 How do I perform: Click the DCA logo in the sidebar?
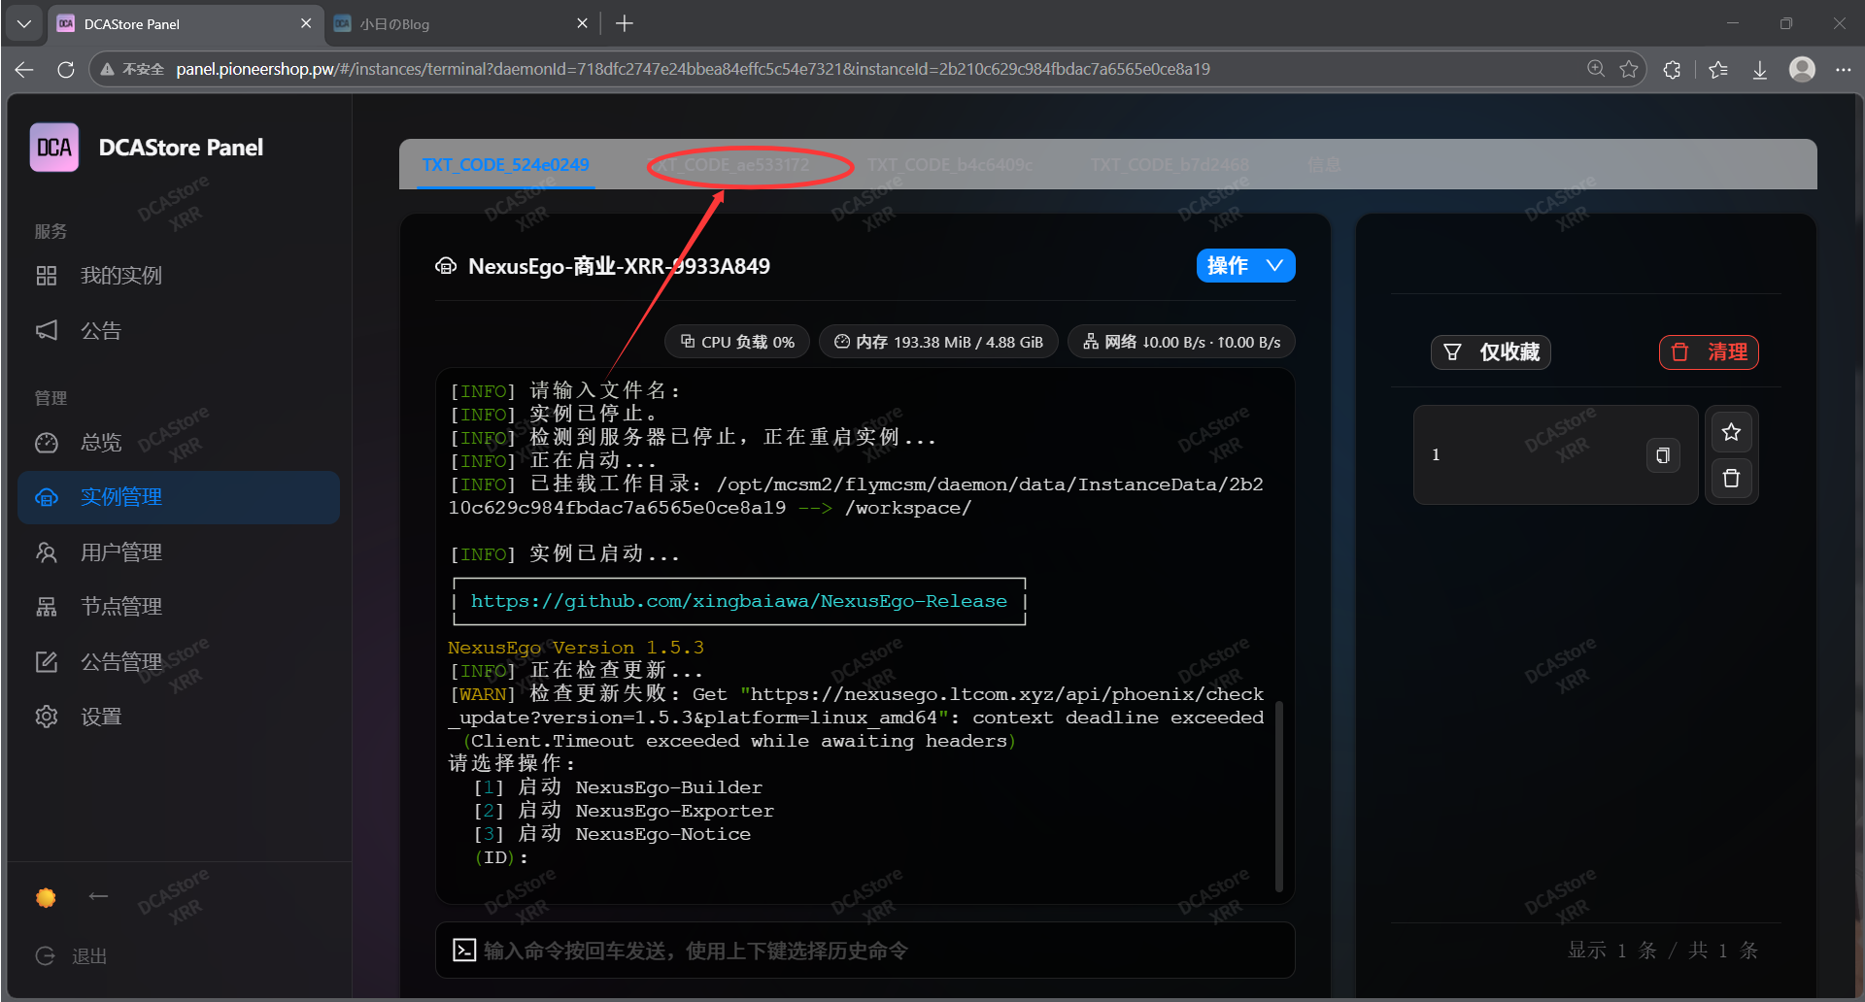click(x=54, y=148)
